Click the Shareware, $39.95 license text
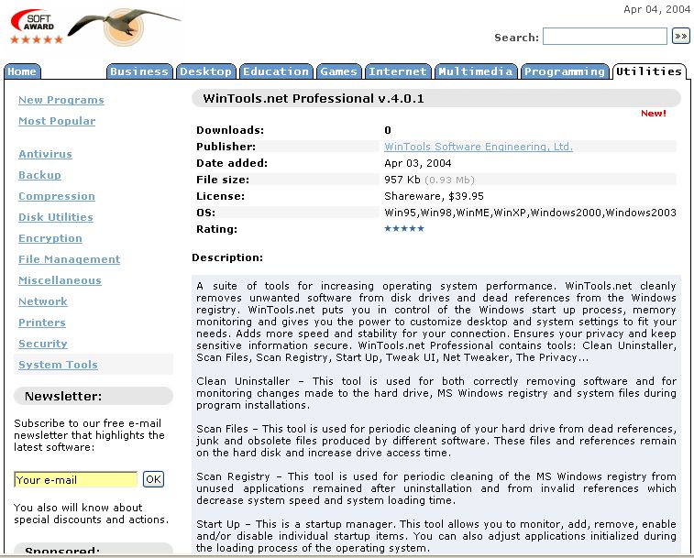This screenshot has height=558, width=694. (x=434, y=196)
